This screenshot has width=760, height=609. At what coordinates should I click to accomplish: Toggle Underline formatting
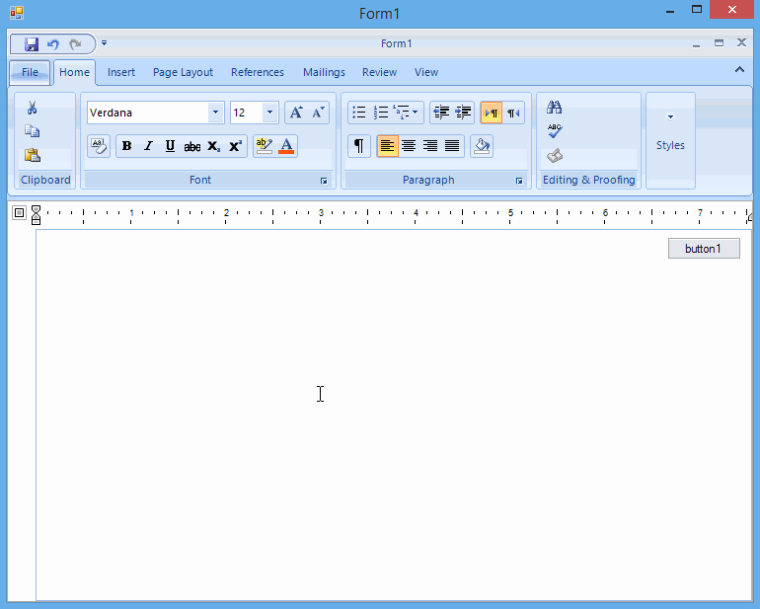coord(170,146)
